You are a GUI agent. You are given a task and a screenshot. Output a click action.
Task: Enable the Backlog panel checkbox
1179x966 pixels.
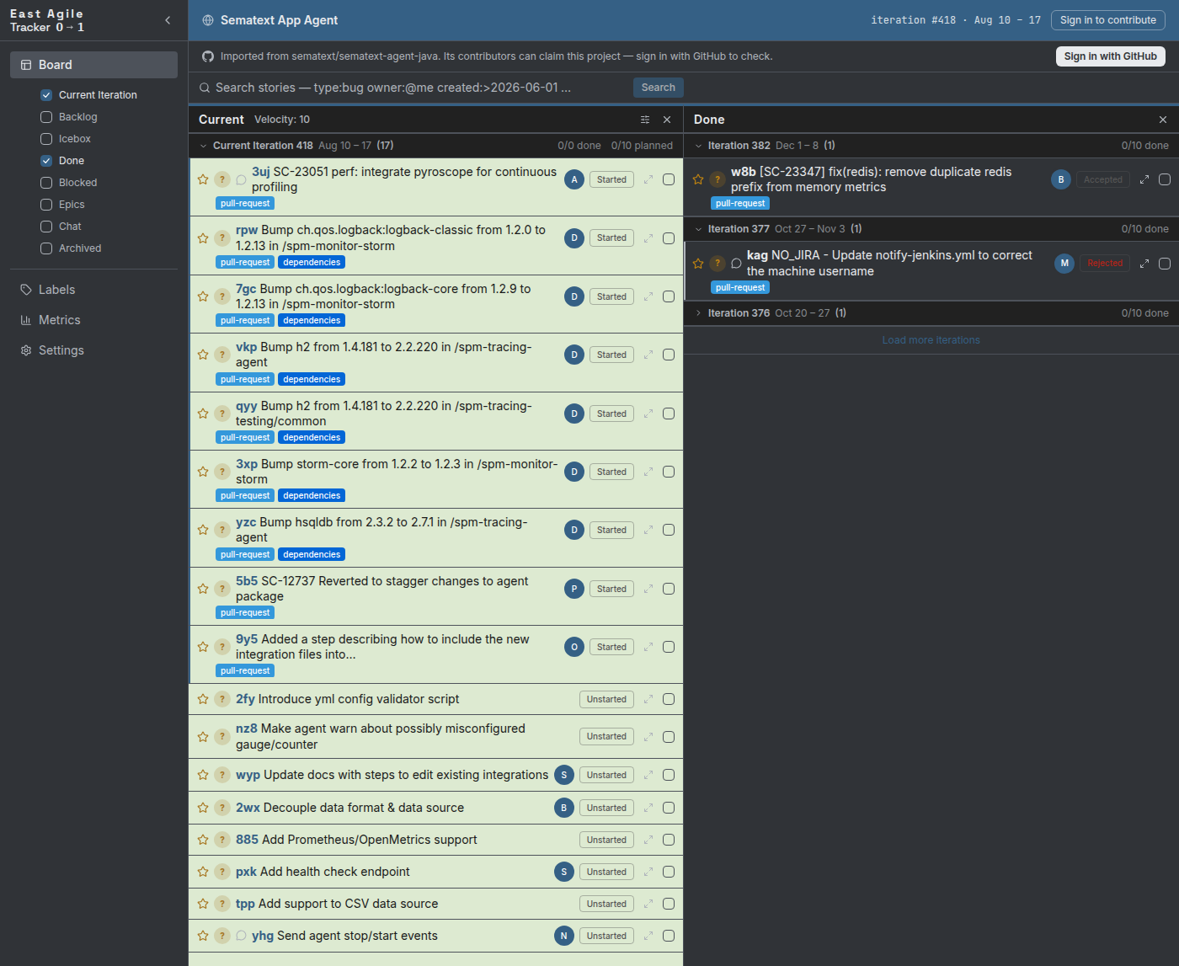pyautogui.click(x=46, y=117)
